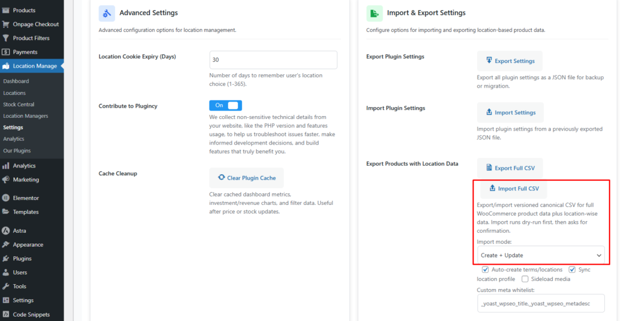The height and width of the screenshot is (321, 620).
Task: Uncheck Auto-create terms/locations checkbox
Action: click(x=486, y=270)
